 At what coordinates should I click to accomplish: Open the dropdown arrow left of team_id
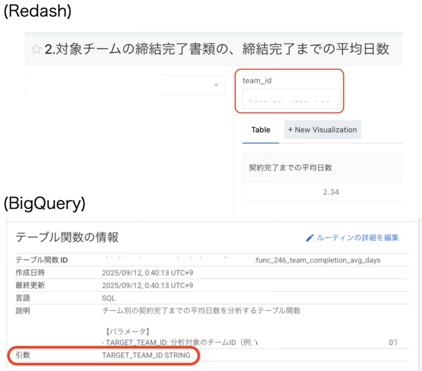[216, 85]
